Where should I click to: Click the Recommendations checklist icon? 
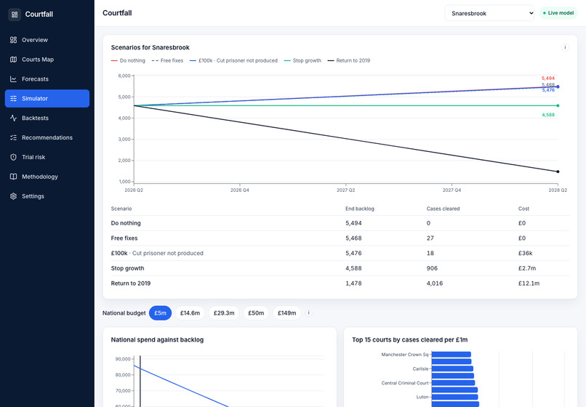coord(14,137)
